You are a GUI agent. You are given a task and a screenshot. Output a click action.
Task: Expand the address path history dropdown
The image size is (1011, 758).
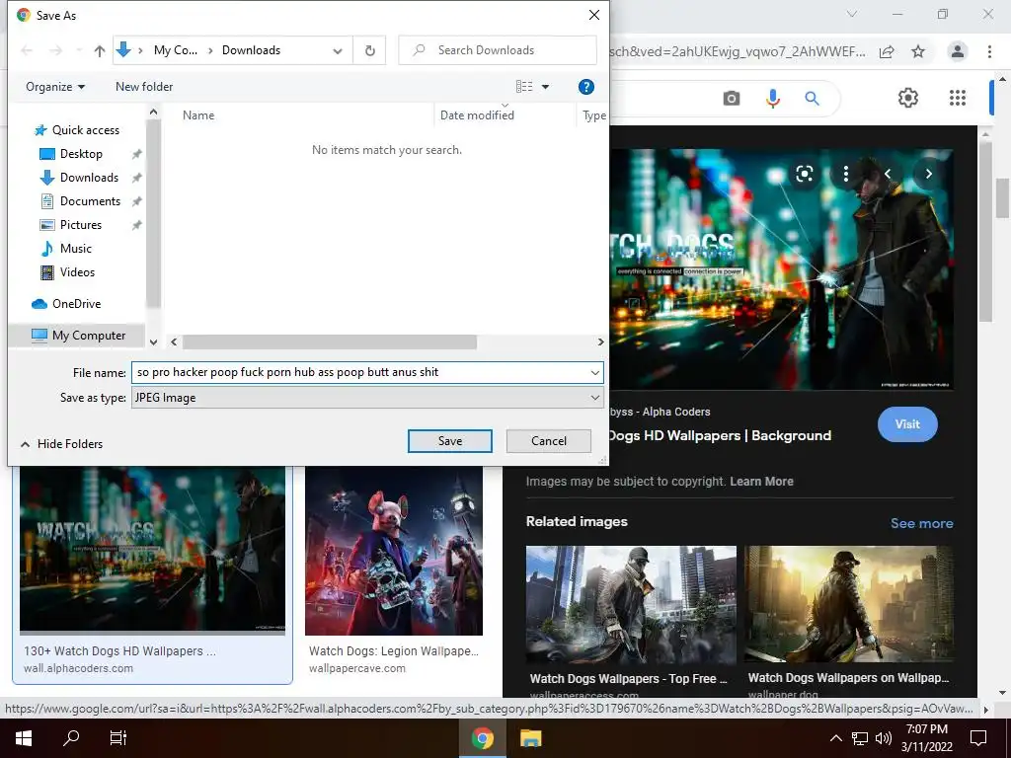338,51
